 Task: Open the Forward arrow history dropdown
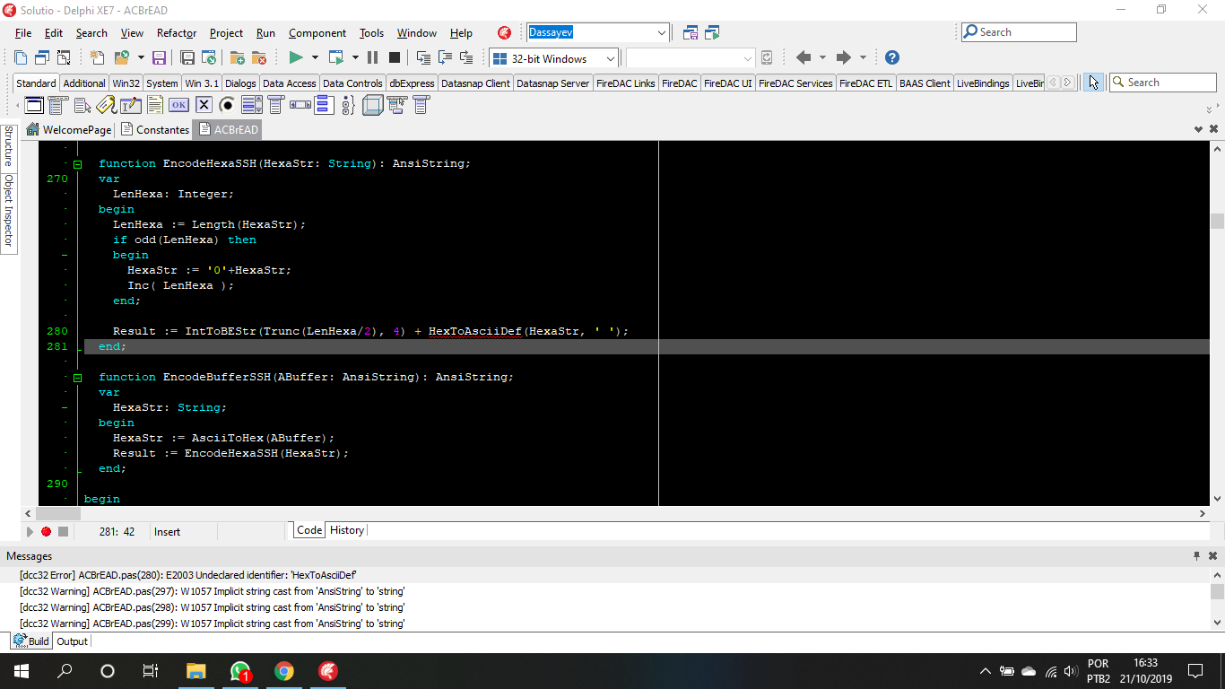pyautogui.click(x=863, y=57)
